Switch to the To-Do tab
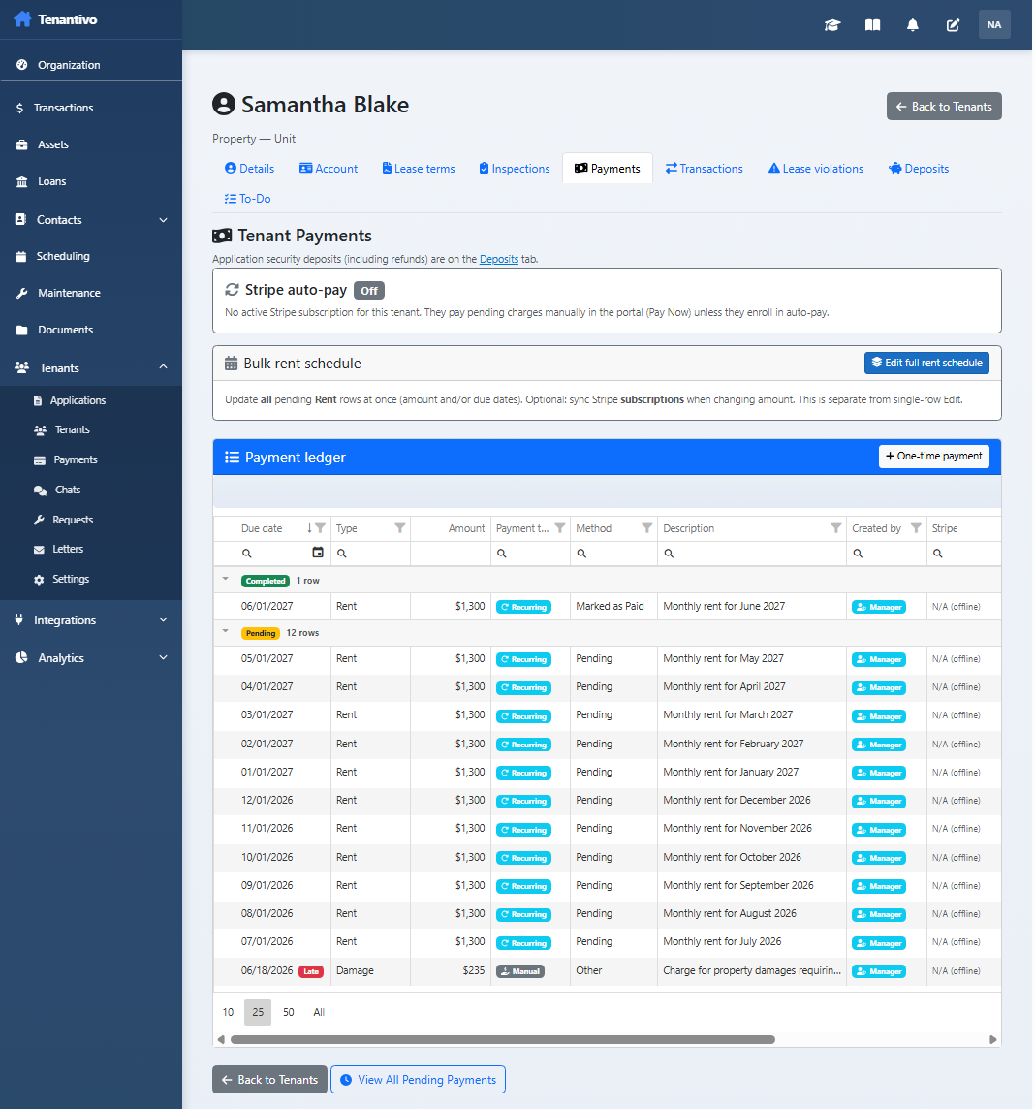This screenshot has width=1035, height=1109. click(247, 199)
